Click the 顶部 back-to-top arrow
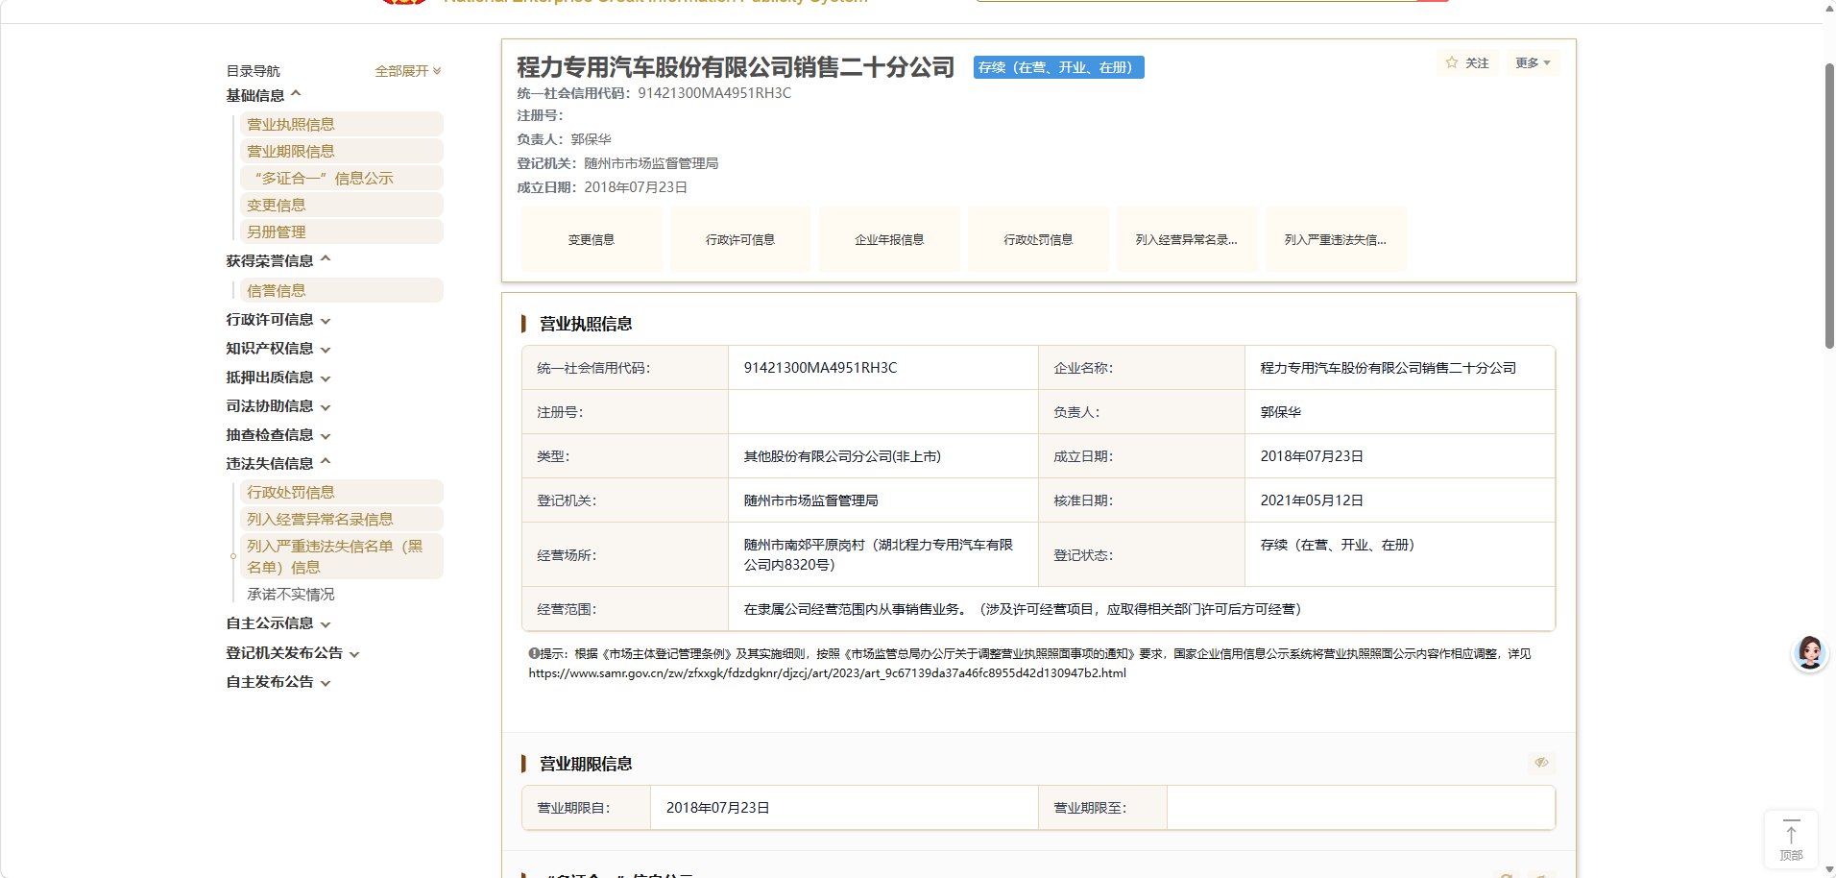This screenshot has height=878, width=1836. 1791,841
